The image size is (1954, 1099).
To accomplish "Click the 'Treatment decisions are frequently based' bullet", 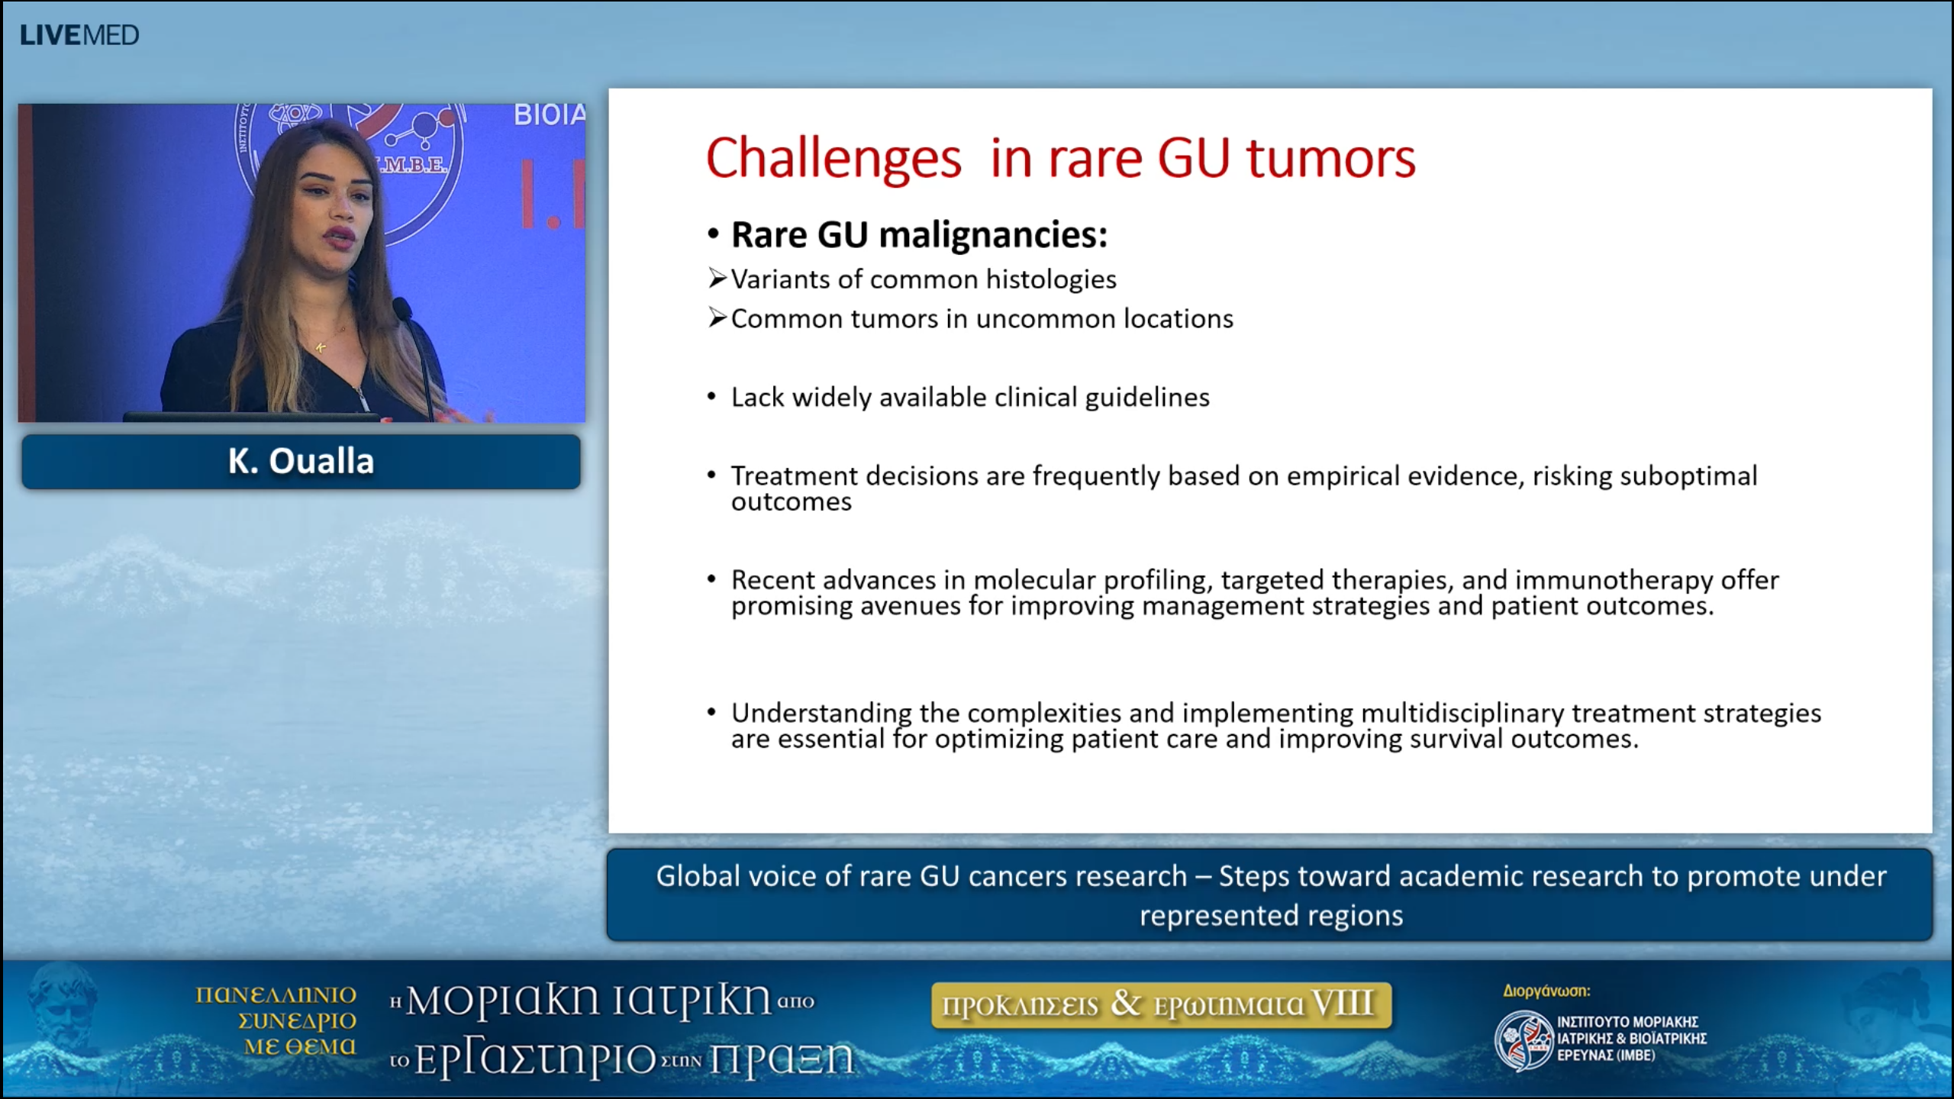I will pos(1244,488).
